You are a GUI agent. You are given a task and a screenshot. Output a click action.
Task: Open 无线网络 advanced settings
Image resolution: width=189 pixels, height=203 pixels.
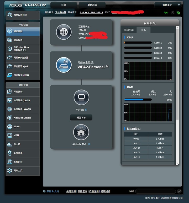[x=23, y=92]
